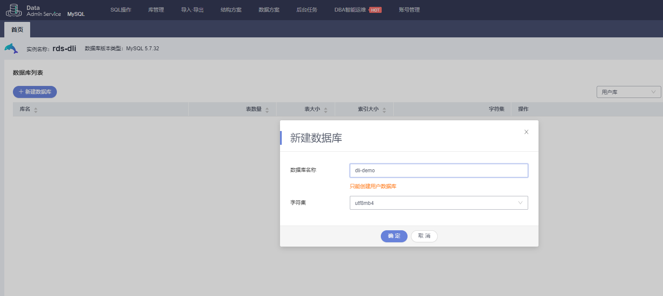The height and width of the screenshot is (296, 663).
Task: Open the 账号管理 menu
Action: (x=409, y=10)
